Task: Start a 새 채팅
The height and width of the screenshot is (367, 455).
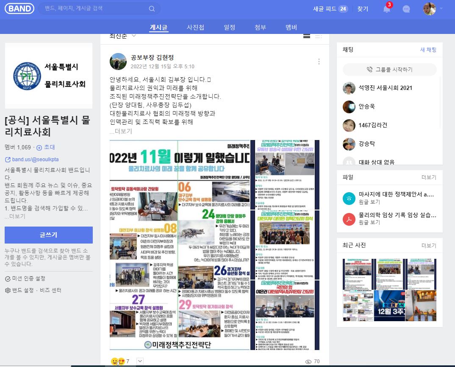Action: pyautogui.click(x=428, y=50)
